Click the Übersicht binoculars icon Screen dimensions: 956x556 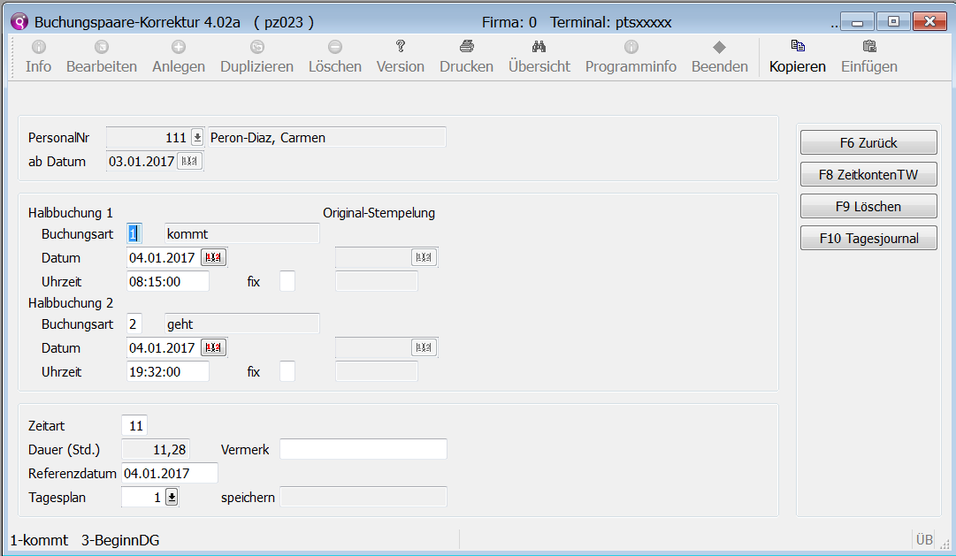tap(539, 47)
